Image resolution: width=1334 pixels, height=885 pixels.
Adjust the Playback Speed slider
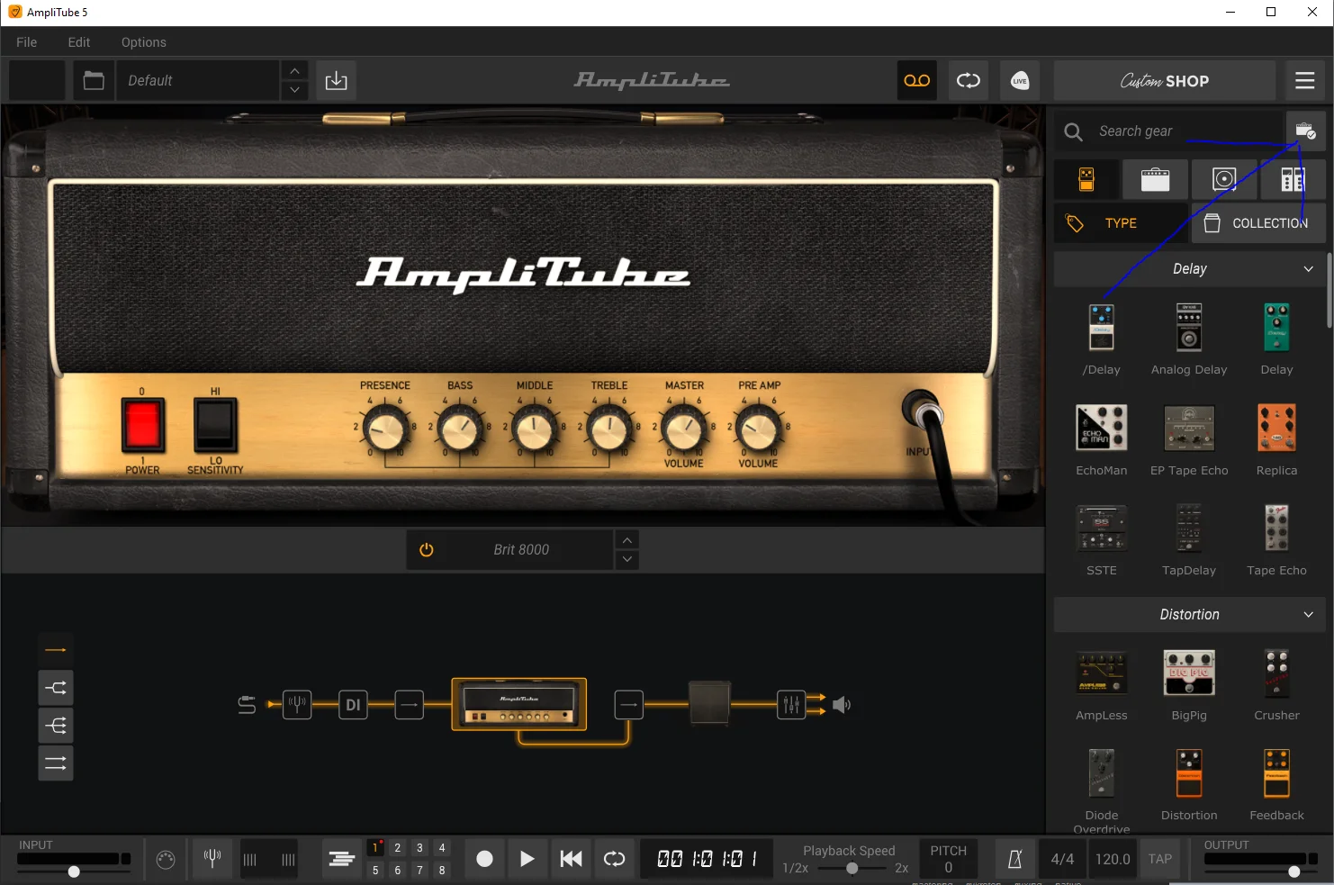(852, 868)
